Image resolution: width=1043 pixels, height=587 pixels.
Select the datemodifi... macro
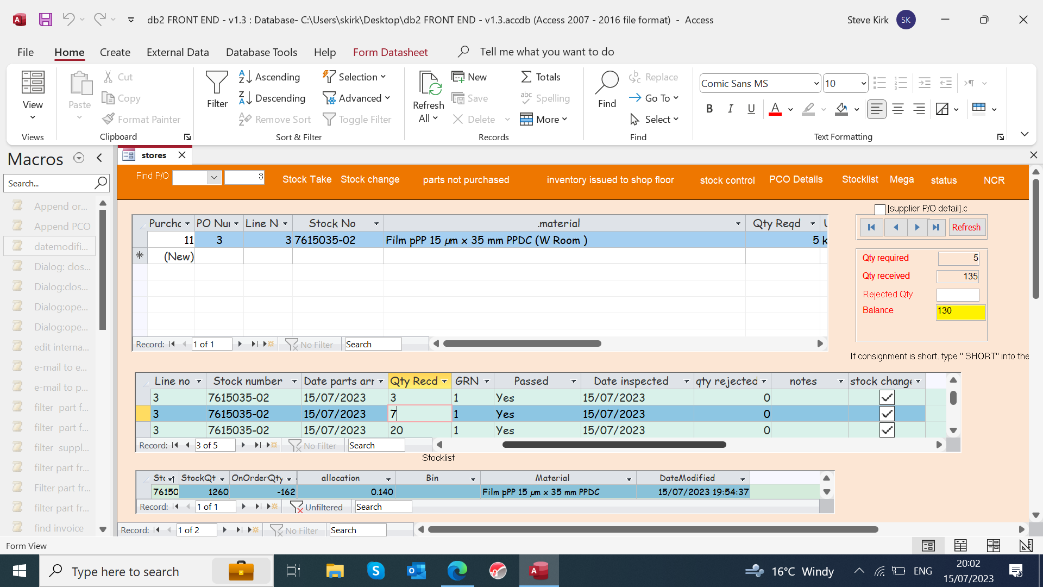50,246
